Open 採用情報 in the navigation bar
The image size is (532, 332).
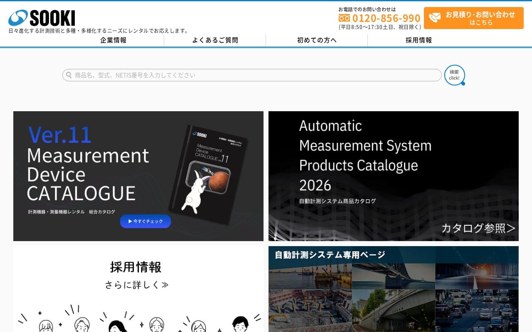(x=419, y=40)
